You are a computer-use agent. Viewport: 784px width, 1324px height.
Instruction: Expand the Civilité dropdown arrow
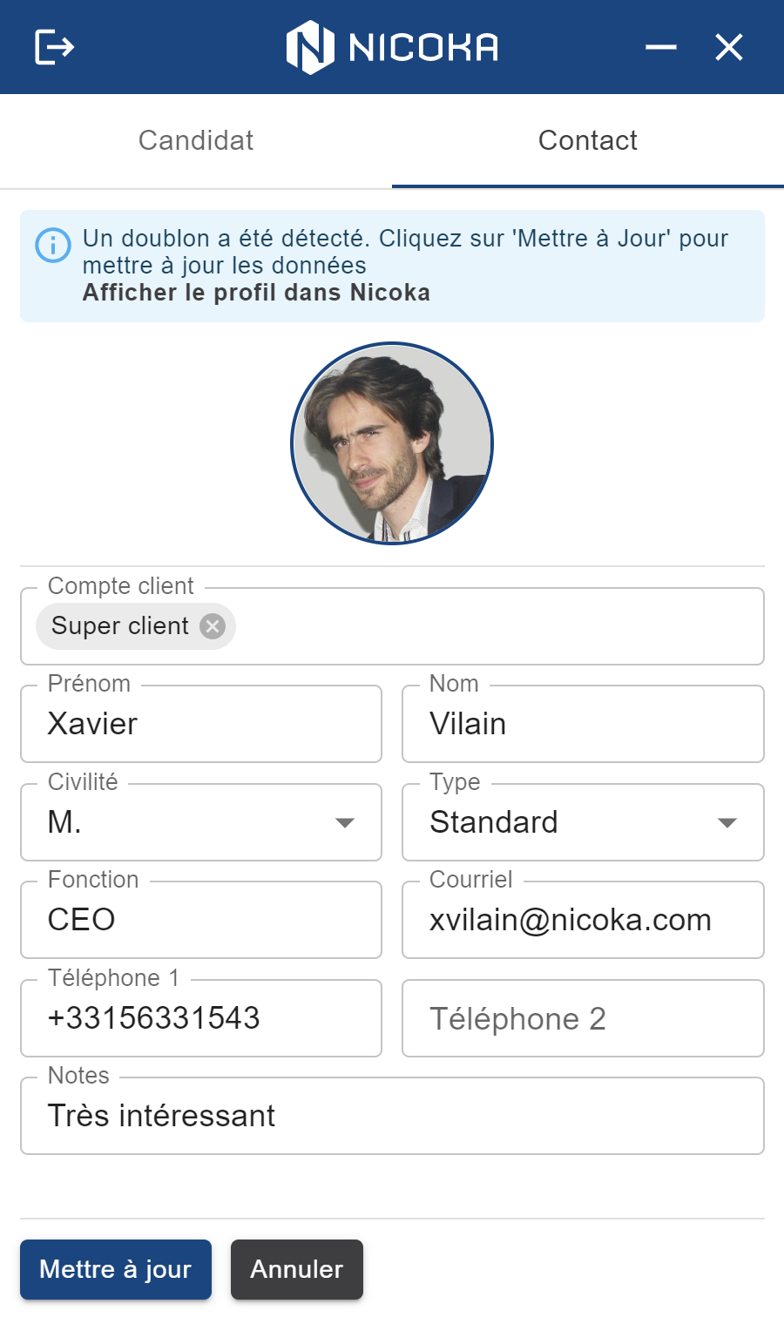345,822
